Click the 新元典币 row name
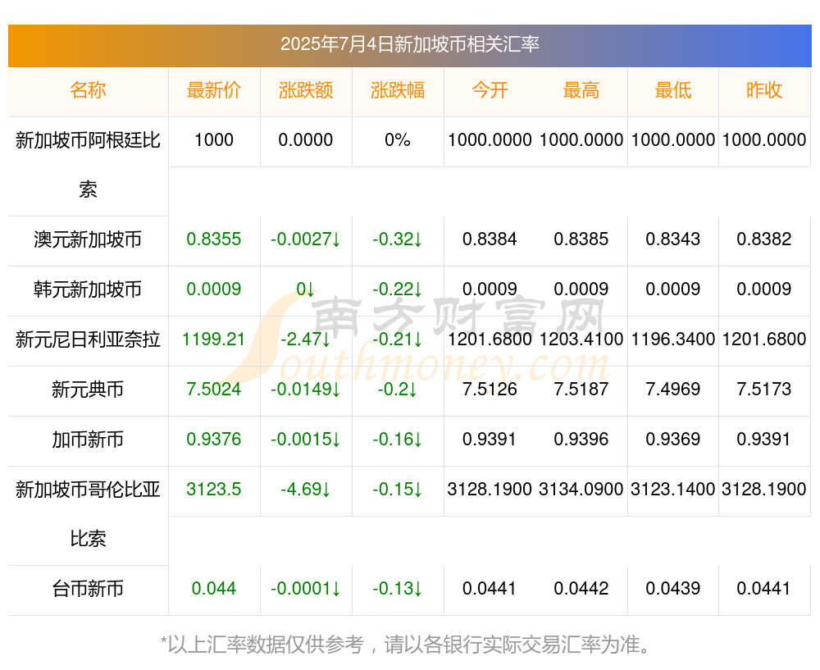Image resolution: width=820 pixels, height=670 pixels. tap(88, 390)
